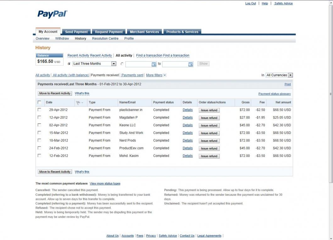Select the History subtab
This screenshot has height=240, width=333.
click(80, 39)
